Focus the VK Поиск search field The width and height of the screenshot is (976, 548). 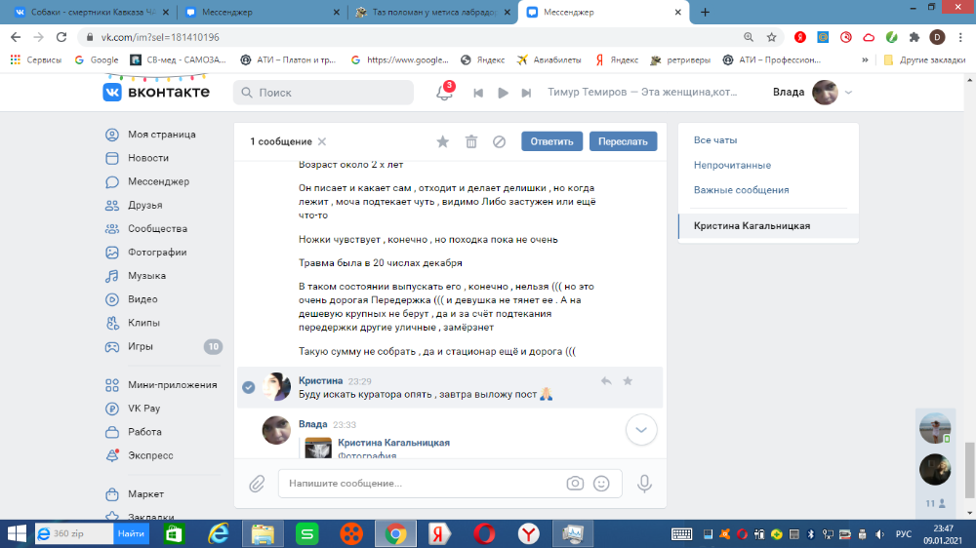coord(324,93)
